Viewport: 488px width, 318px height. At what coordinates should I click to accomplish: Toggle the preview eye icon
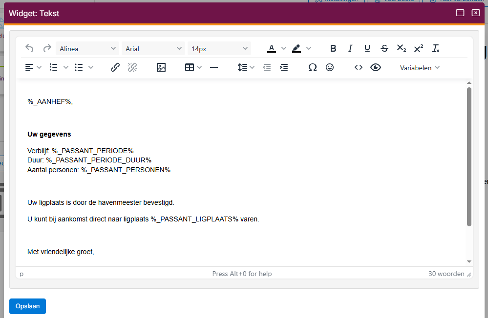pos(375,68)
